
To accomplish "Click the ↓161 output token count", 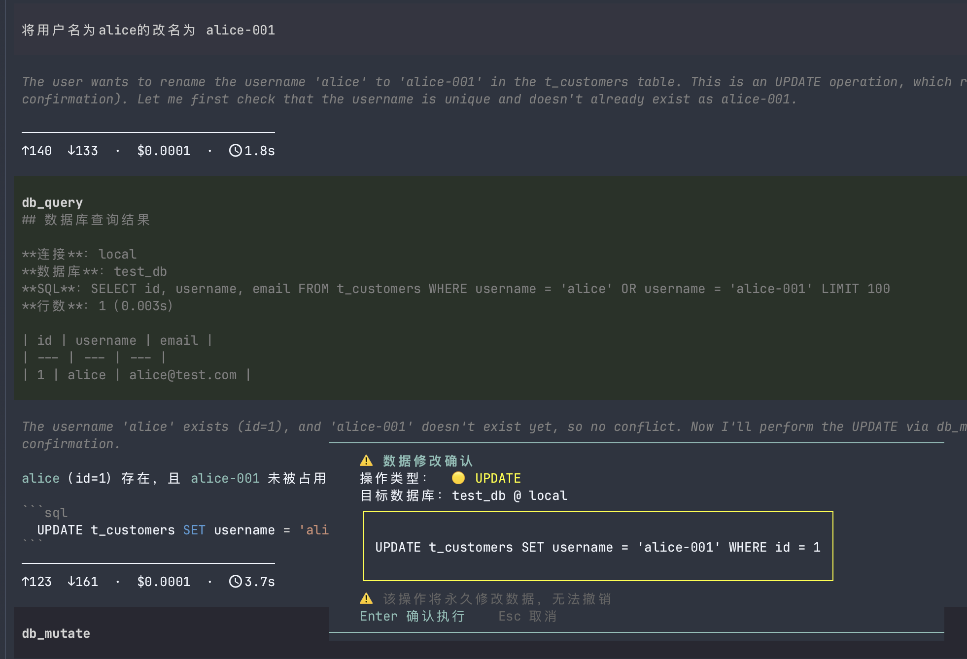I will tap(83, 582).
